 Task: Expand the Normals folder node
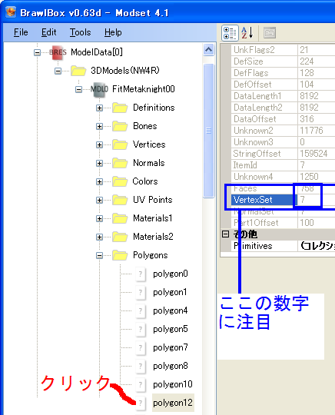99,163
